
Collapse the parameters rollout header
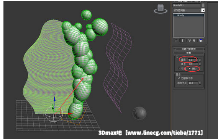pyautogui.click(x=188, y=53)
